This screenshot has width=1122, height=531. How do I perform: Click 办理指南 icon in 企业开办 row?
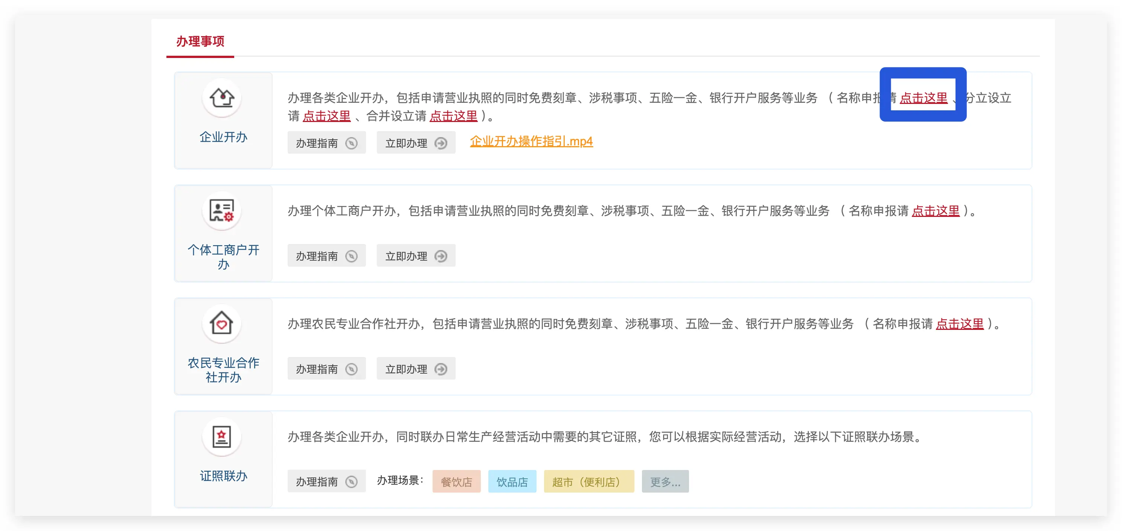pyautogui.click(x=352, y=143)
